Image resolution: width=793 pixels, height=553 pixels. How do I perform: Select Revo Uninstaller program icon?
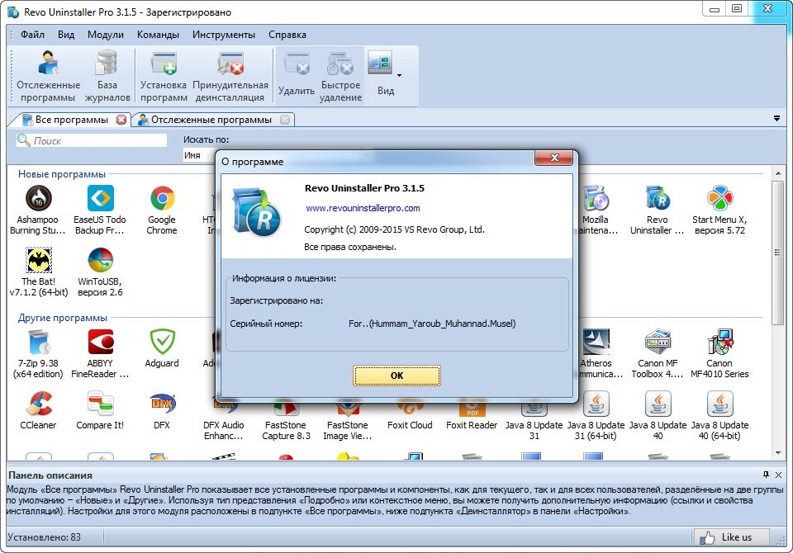click(x=658, y=197)
